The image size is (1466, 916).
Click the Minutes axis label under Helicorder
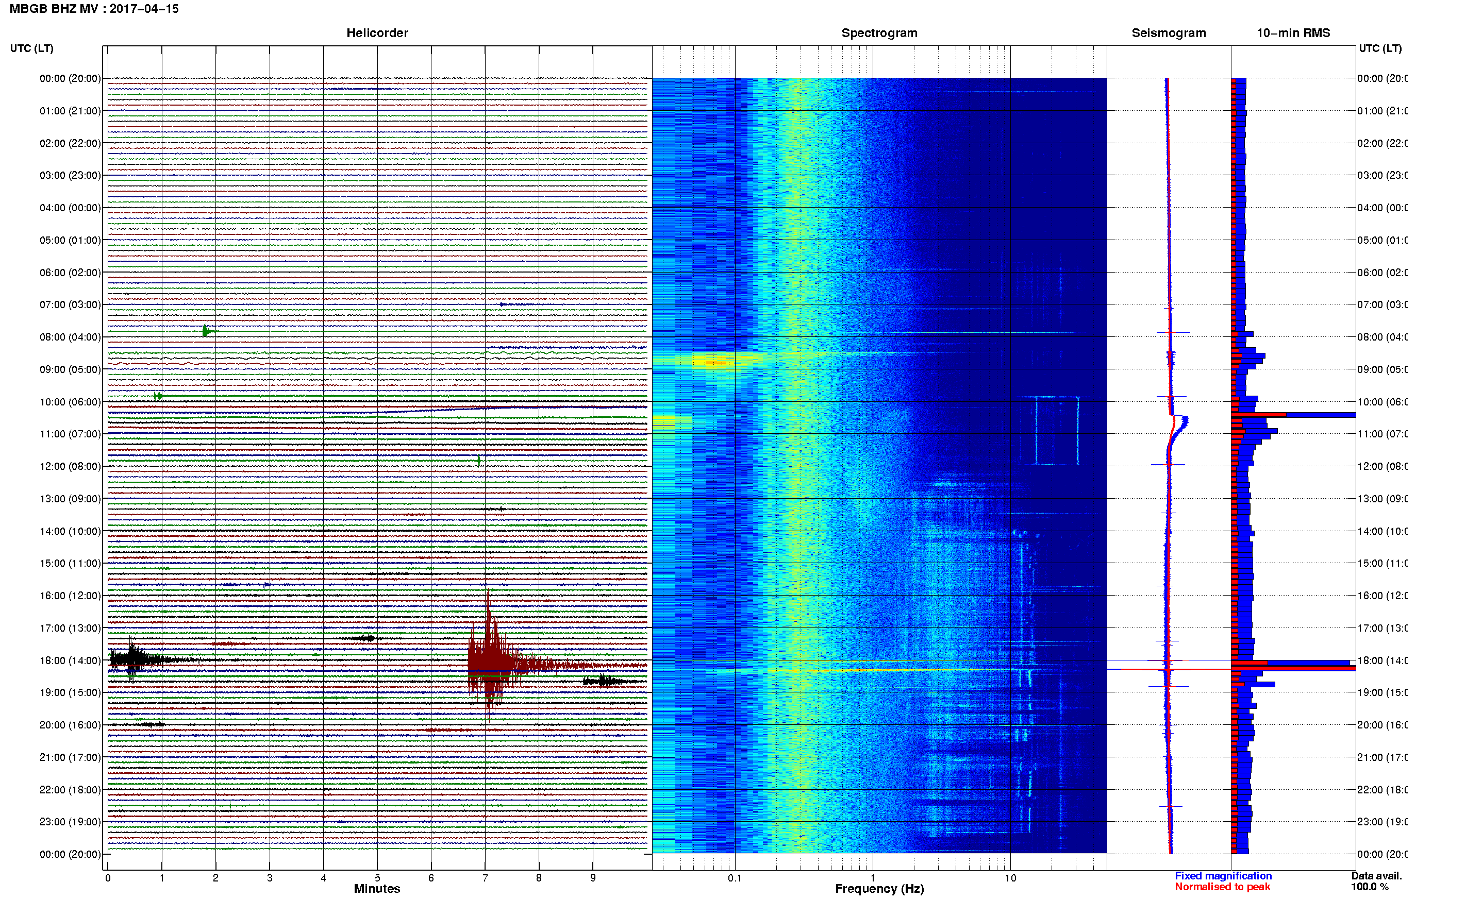[377, 889]
